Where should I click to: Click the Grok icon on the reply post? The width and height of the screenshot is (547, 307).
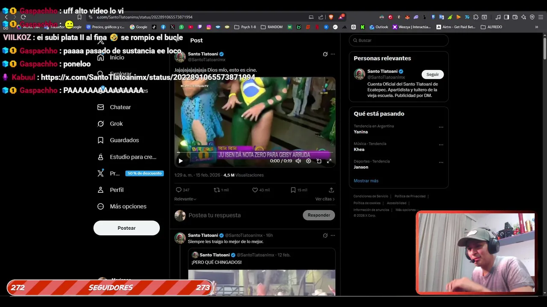click(325, 235)
